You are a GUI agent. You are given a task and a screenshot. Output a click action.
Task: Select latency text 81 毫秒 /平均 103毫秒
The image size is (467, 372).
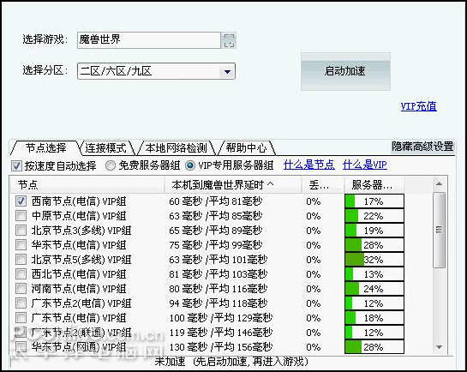click(218, 274)
